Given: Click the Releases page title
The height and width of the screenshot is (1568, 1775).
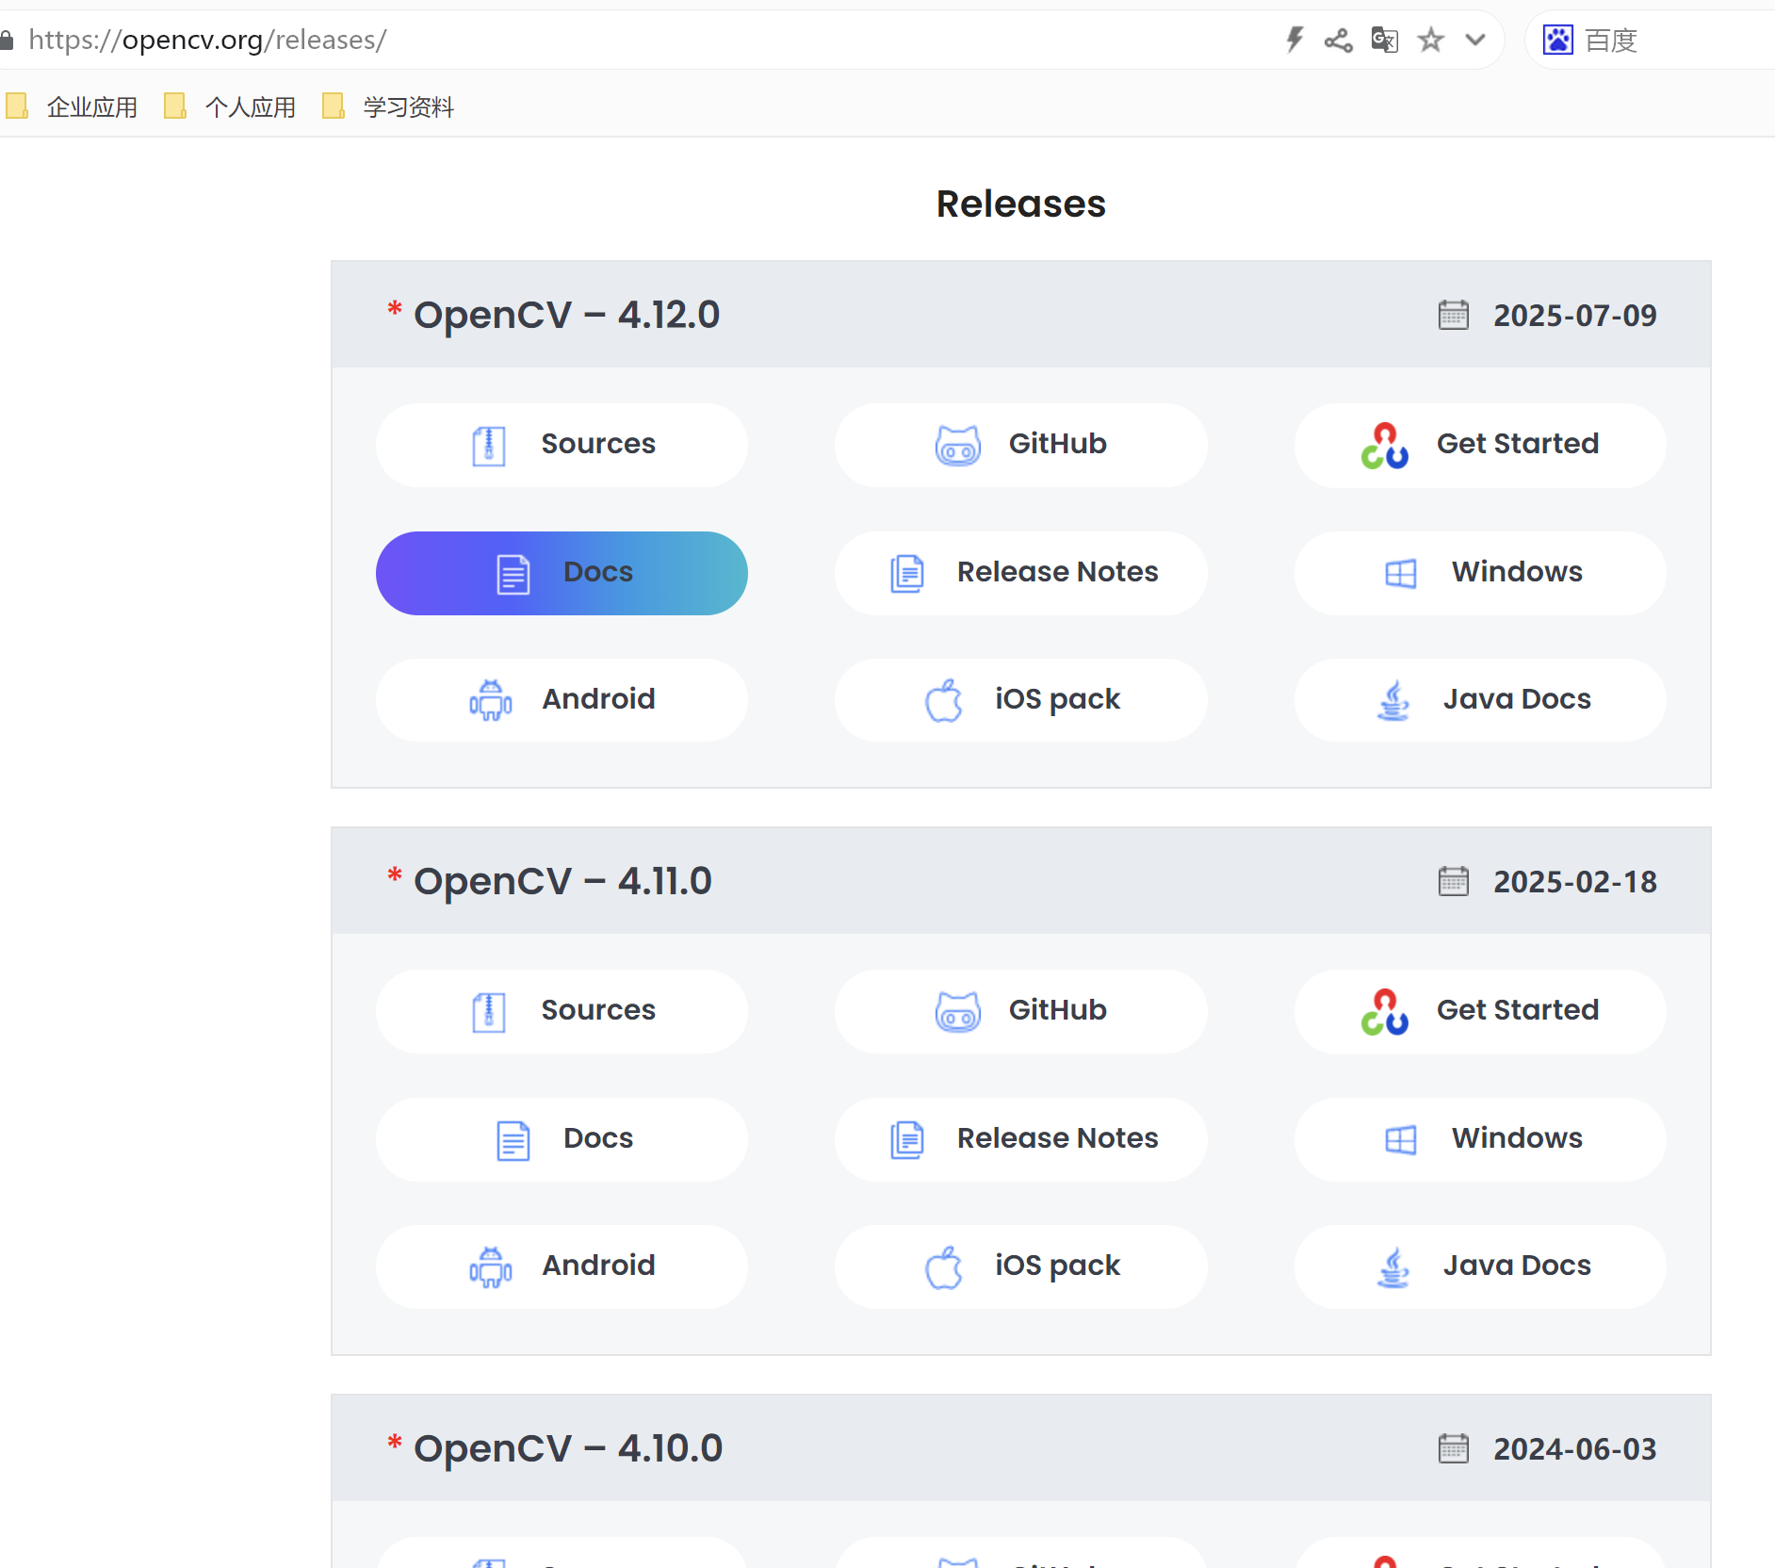Looking at the screenshot, I should [1020, 204].
